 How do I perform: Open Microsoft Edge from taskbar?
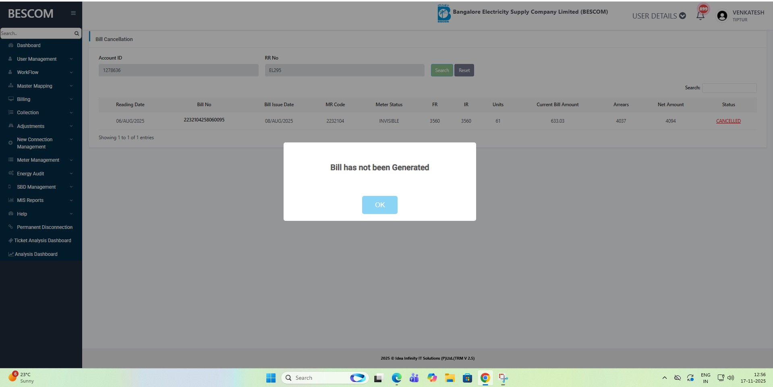(396, 378)
